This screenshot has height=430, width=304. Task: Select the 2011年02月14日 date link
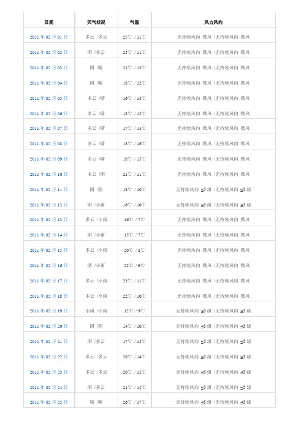49,235
